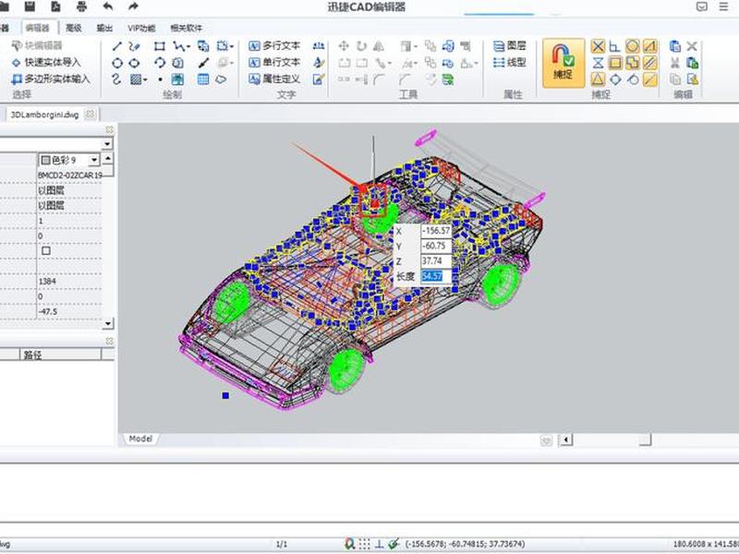
Task: Open the 图层 layers button
Action: point(510,45)
